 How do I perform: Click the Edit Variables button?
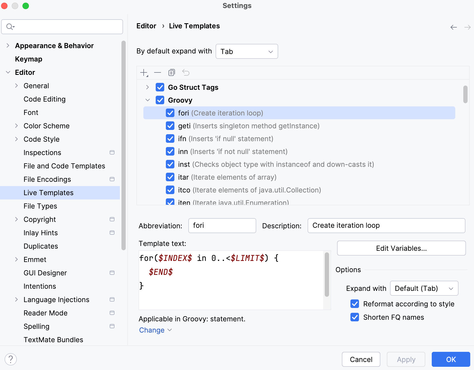tap(401, 248)
